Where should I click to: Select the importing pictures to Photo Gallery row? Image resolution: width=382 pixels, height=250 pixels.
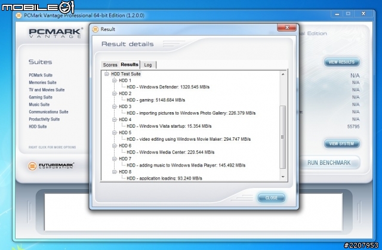coord(191,113)
